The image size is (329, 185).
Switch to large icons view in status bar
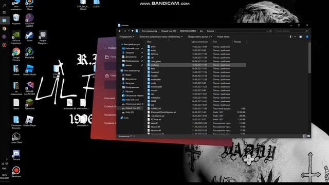308,136
